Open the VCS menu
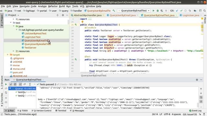 [x=82, y=6]
